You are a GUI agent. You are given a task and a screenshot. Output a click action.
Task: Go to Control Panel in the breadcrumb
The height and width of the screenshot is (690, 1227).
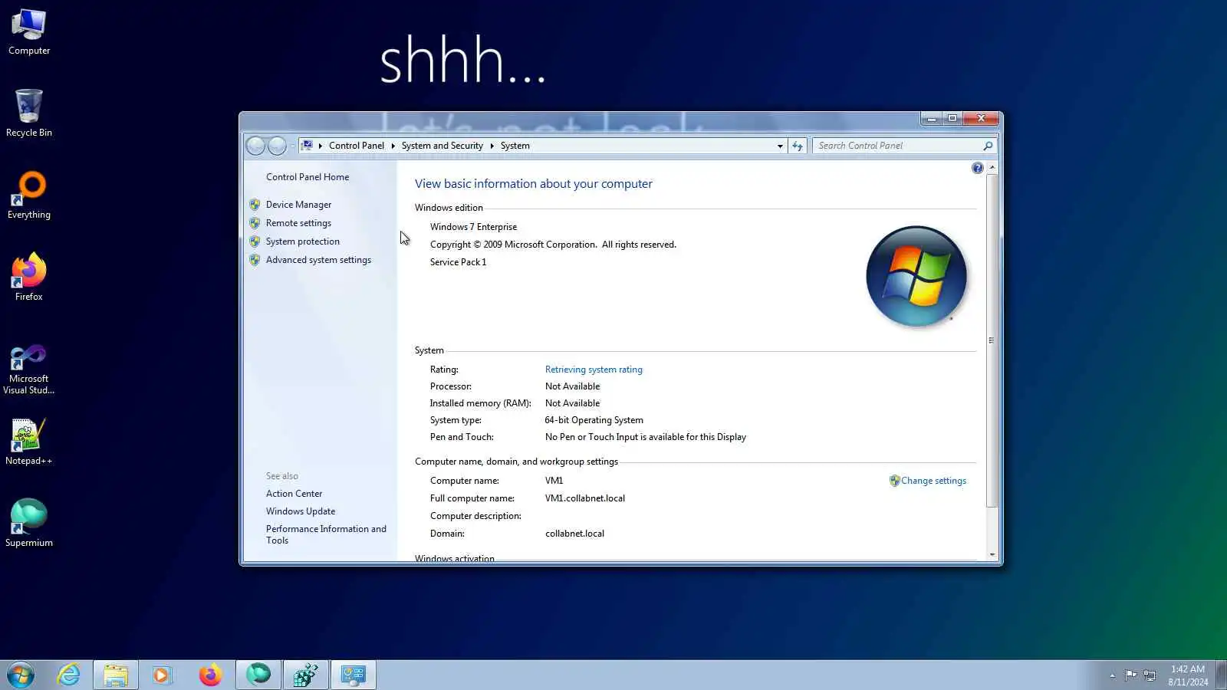coord(357,146)
